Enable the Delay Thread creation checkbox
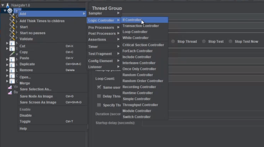The height and width of the screenshot is (147, 264). click(99, 96)
